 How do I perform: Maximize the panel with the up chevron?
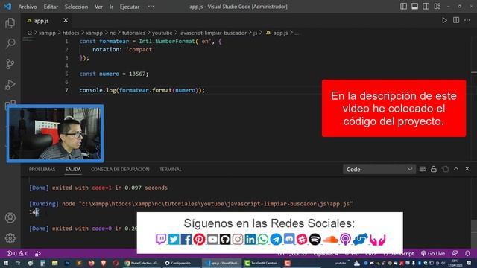(x=456, y=169)
